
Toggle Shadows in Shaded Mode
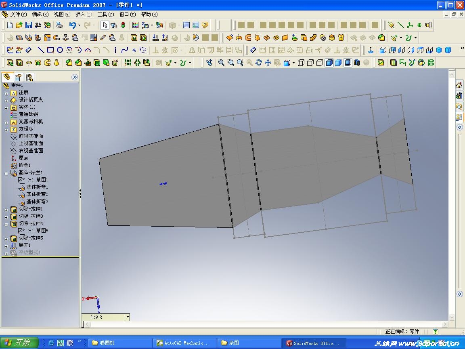point(348,63)
